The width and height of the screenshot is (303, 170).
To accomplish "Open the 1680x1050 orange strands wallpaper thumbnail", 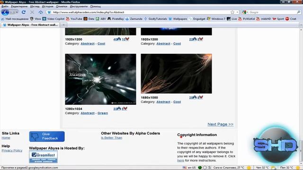I will click(176, 74).
